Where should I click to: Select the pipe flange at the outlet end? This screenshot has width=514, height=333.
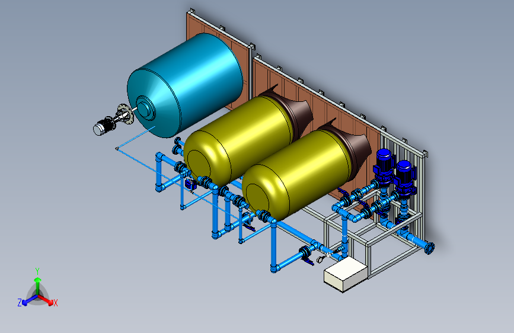(x=429, y=248)
